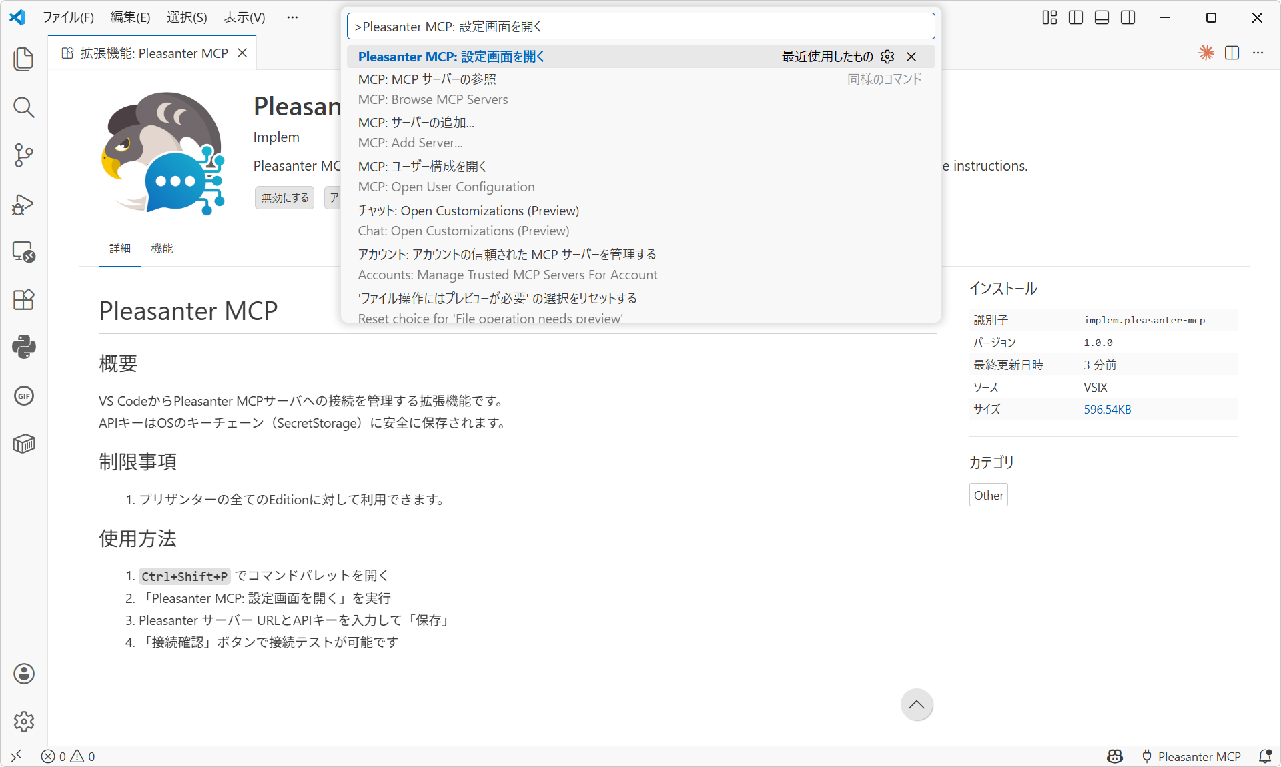Open the Explorer view in activity bar
1281x767 pixels.
coord(24,59)
